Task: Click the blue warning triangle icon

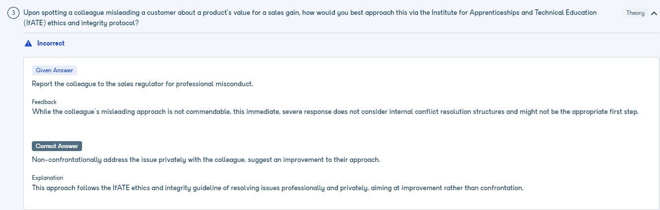Action: (28, 44)
